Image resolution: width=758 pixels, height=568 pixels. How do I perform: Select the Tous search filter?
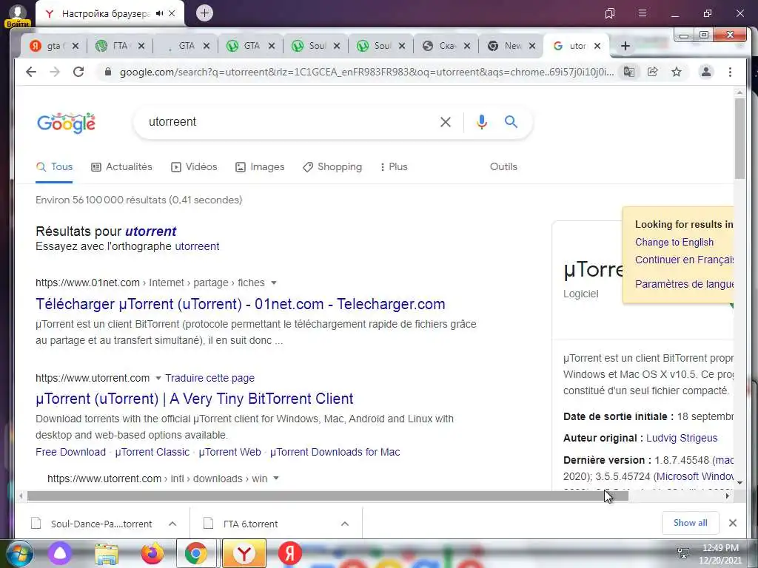(x=54, y=167)
